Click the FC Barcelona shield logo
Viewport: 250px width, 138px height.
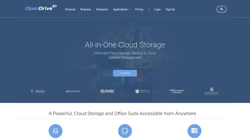142,91
